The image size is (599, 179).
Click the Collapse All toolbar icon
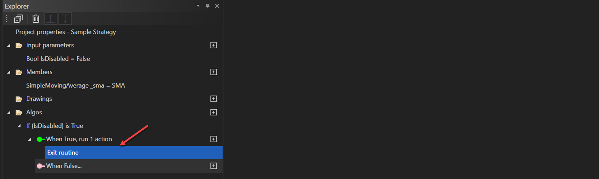(18, 19)
